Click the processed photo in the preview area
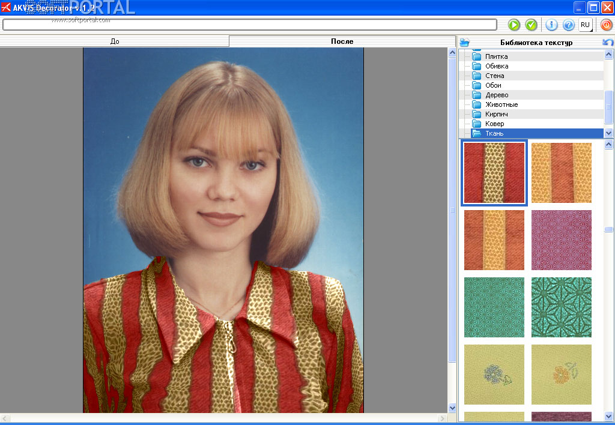Screen dimensions: 615x425 pos(223,230)
